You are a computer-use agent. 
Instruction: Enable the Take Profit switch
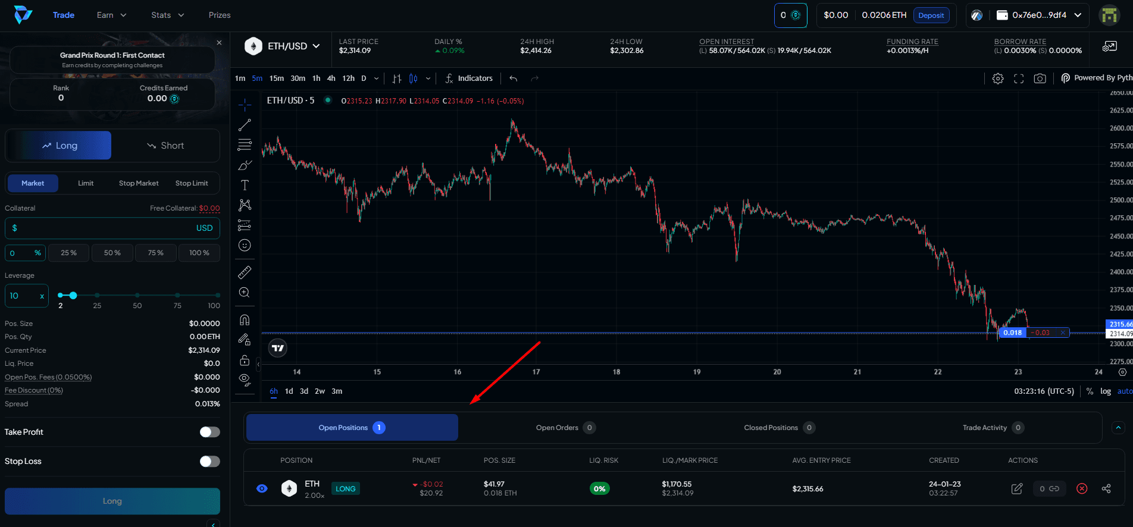point(209,432)
